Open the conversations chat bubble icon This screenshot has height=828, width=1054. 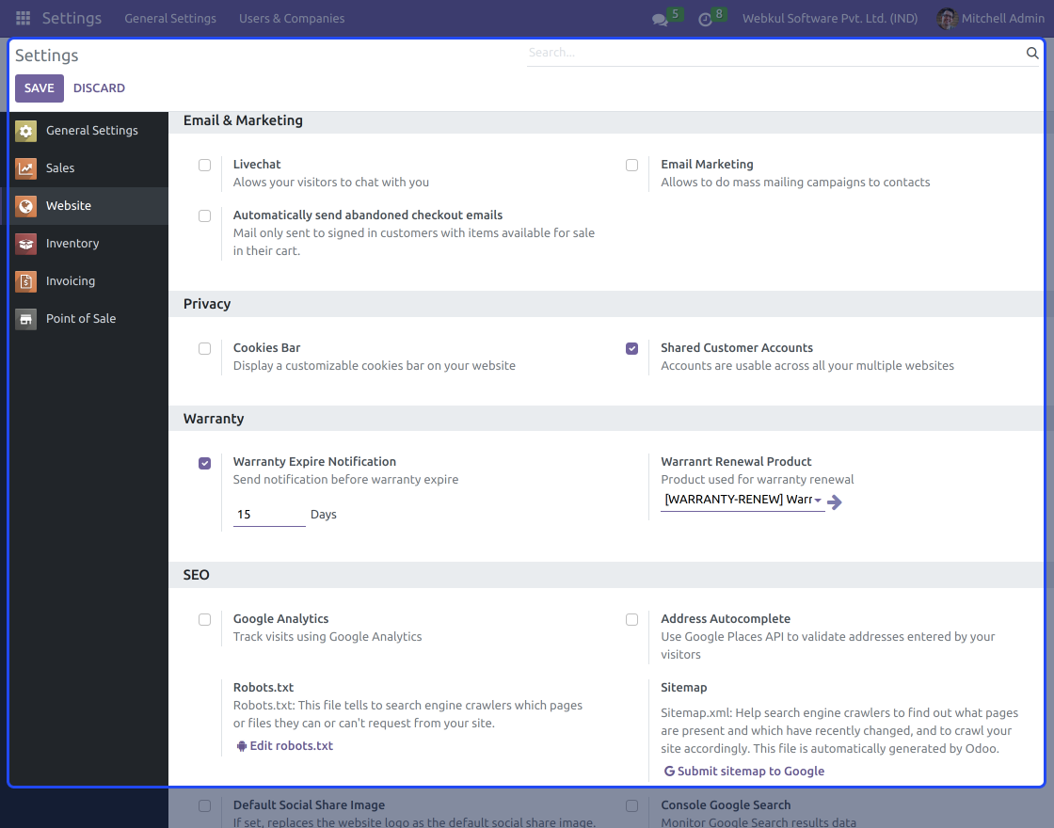(660, 20)
